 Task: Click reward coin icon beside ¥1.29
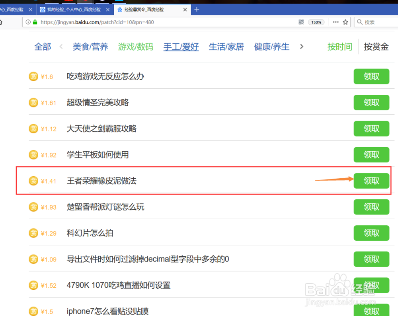(33, 233)
